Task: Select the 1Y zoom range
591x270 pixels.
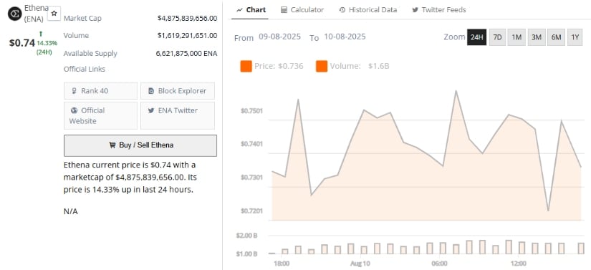Action: [575, 37]
